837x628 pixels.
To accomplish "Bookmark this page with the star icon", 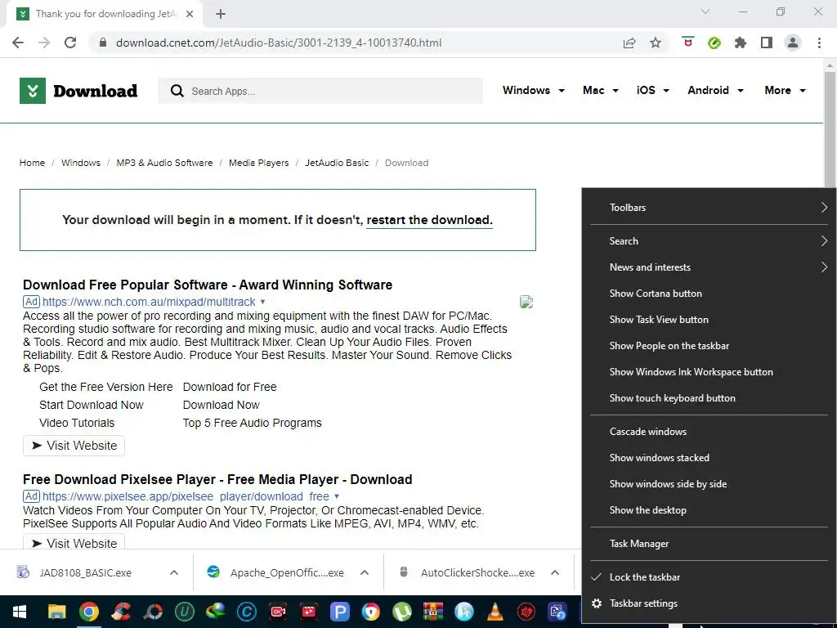I will [x=656, y=43].
